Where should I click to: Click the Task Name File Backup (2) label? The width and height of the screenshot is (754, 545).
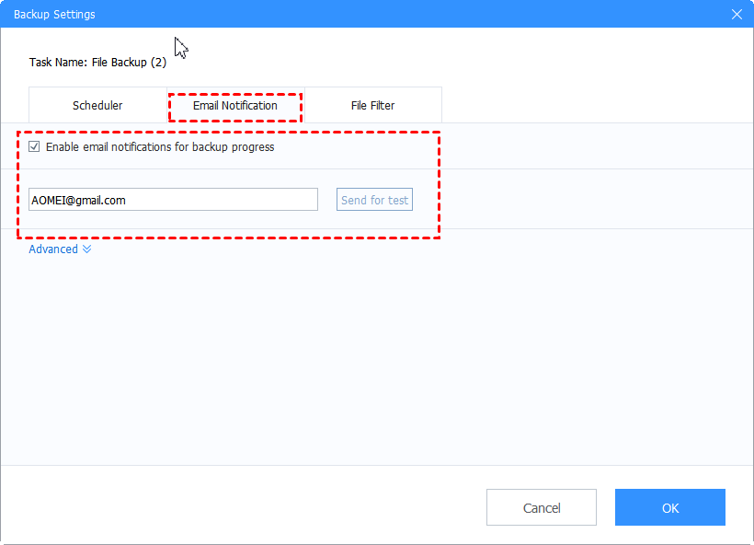[x=96, y=62]
